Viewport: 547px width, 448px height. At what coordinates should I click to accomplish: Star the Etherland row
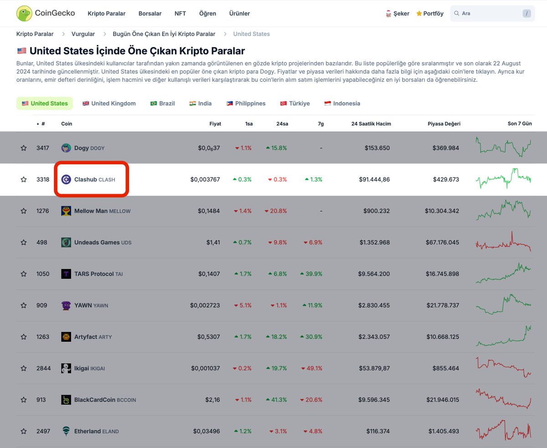tap(24, 431)
